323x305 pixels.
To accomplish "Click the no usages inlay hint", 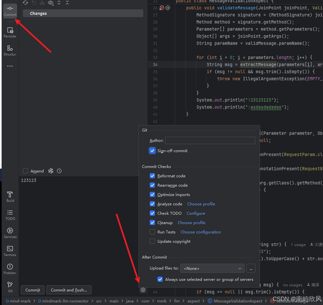I will 292,285.
